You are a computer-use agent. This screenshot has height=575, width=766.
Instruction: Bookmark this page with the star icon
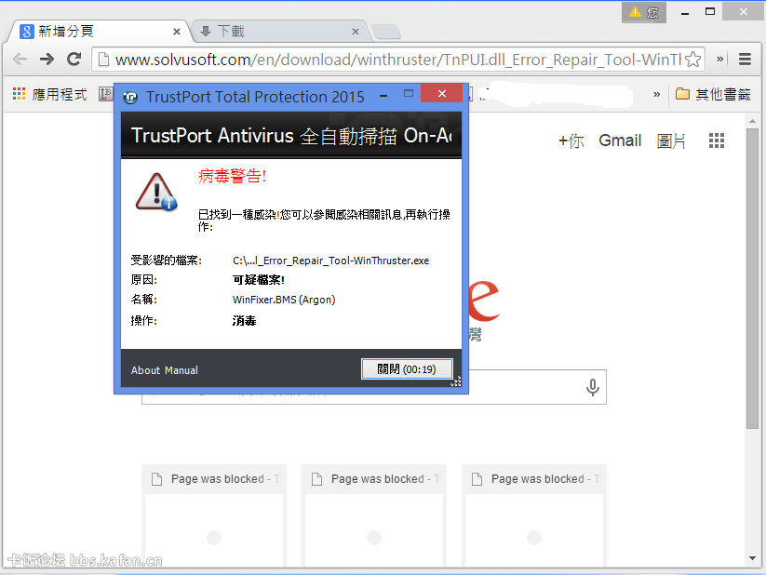point(692,60)
